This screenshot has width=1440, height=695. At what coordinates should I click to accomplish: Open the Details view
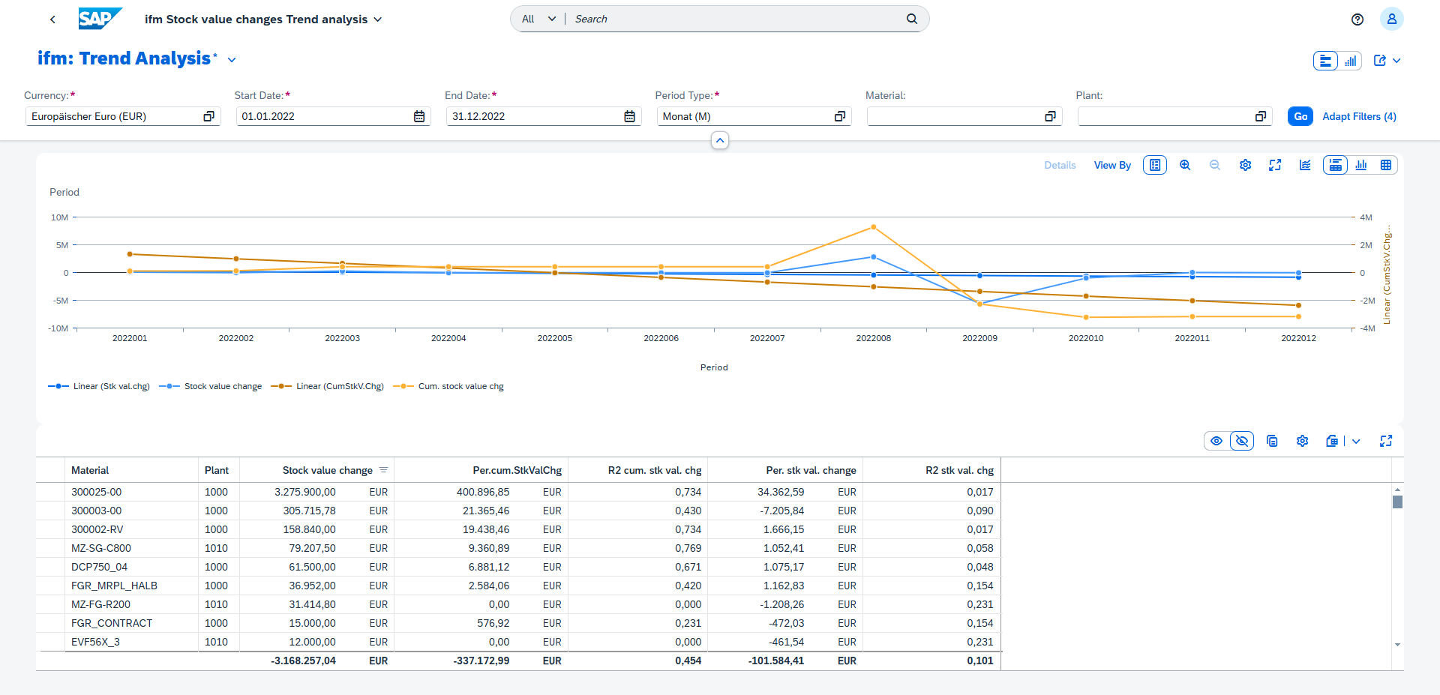(1060, 165)
